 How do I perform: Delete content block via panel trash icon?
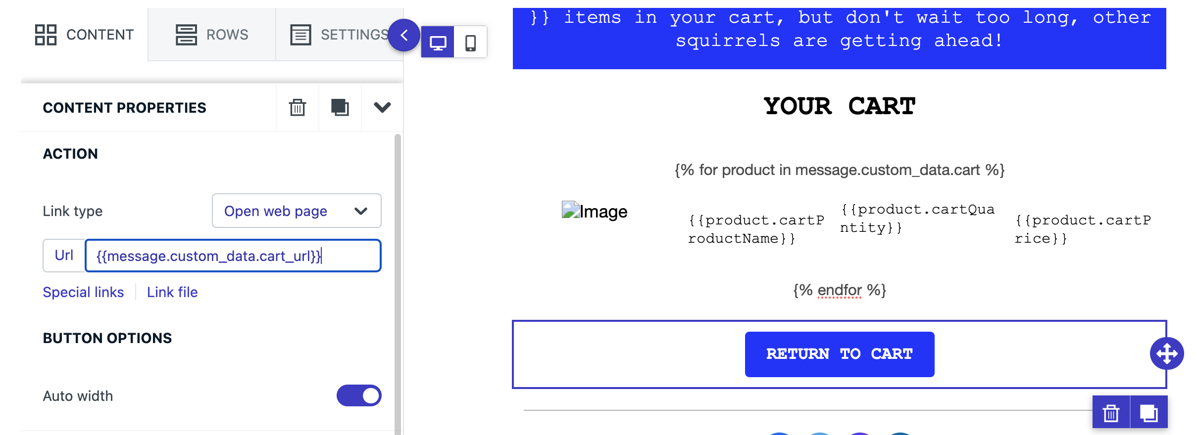(x=298, y=107)
